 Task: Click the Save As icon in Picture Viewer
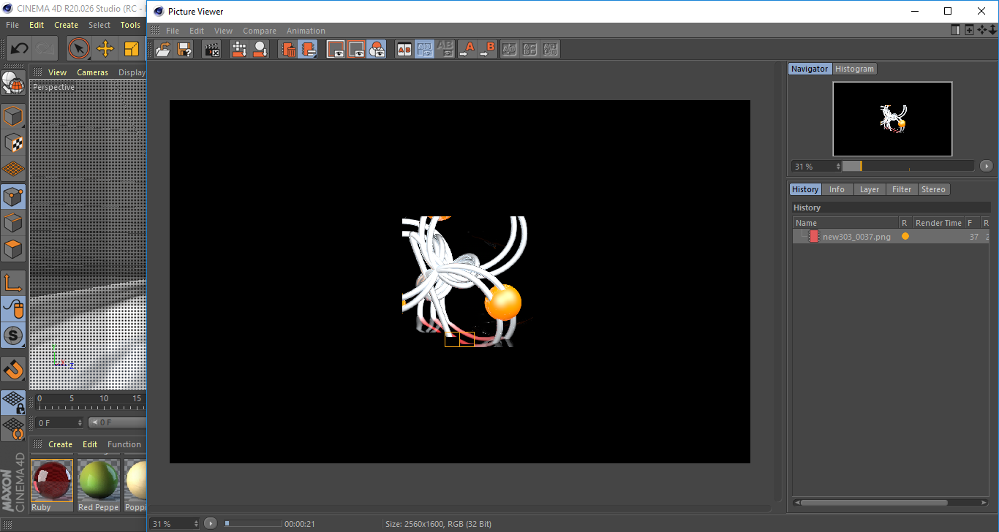click(184, 50)
